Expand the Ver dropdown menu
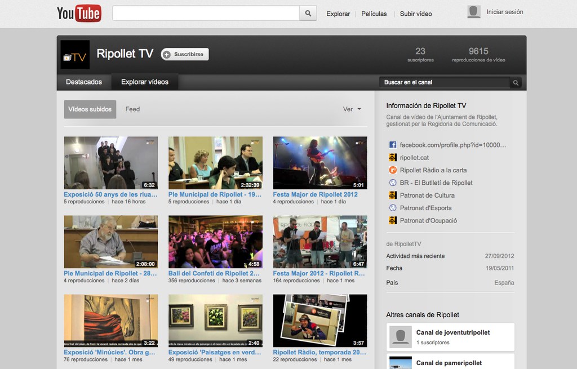Screen dimensions: 577x369 (352, 109)
